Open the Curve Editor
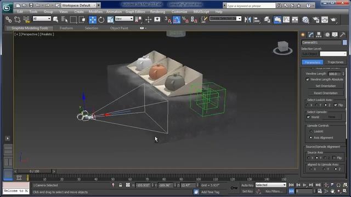This screenshot has width=351, height=197. 286,20
